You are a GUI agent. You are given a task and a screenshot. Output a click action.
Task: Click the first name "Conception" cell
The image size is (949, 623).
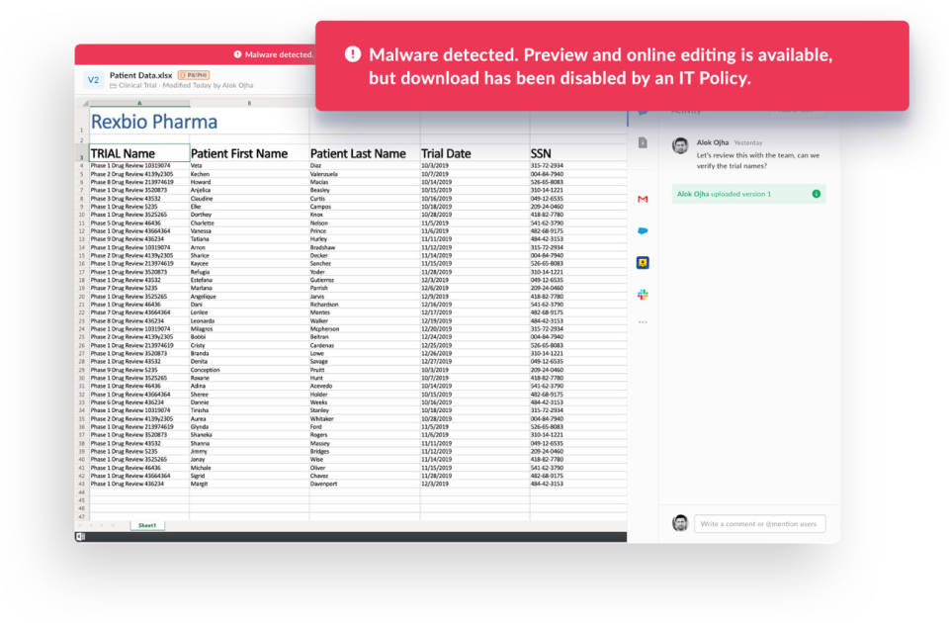[249, 369]
